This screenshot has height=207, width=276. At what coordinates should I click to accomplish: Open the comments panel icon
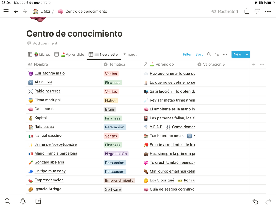[257, 12]
